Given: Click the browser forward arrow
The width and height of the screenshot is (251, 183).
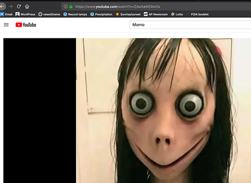Looking at the screenshot, I should tap(11, 7).
